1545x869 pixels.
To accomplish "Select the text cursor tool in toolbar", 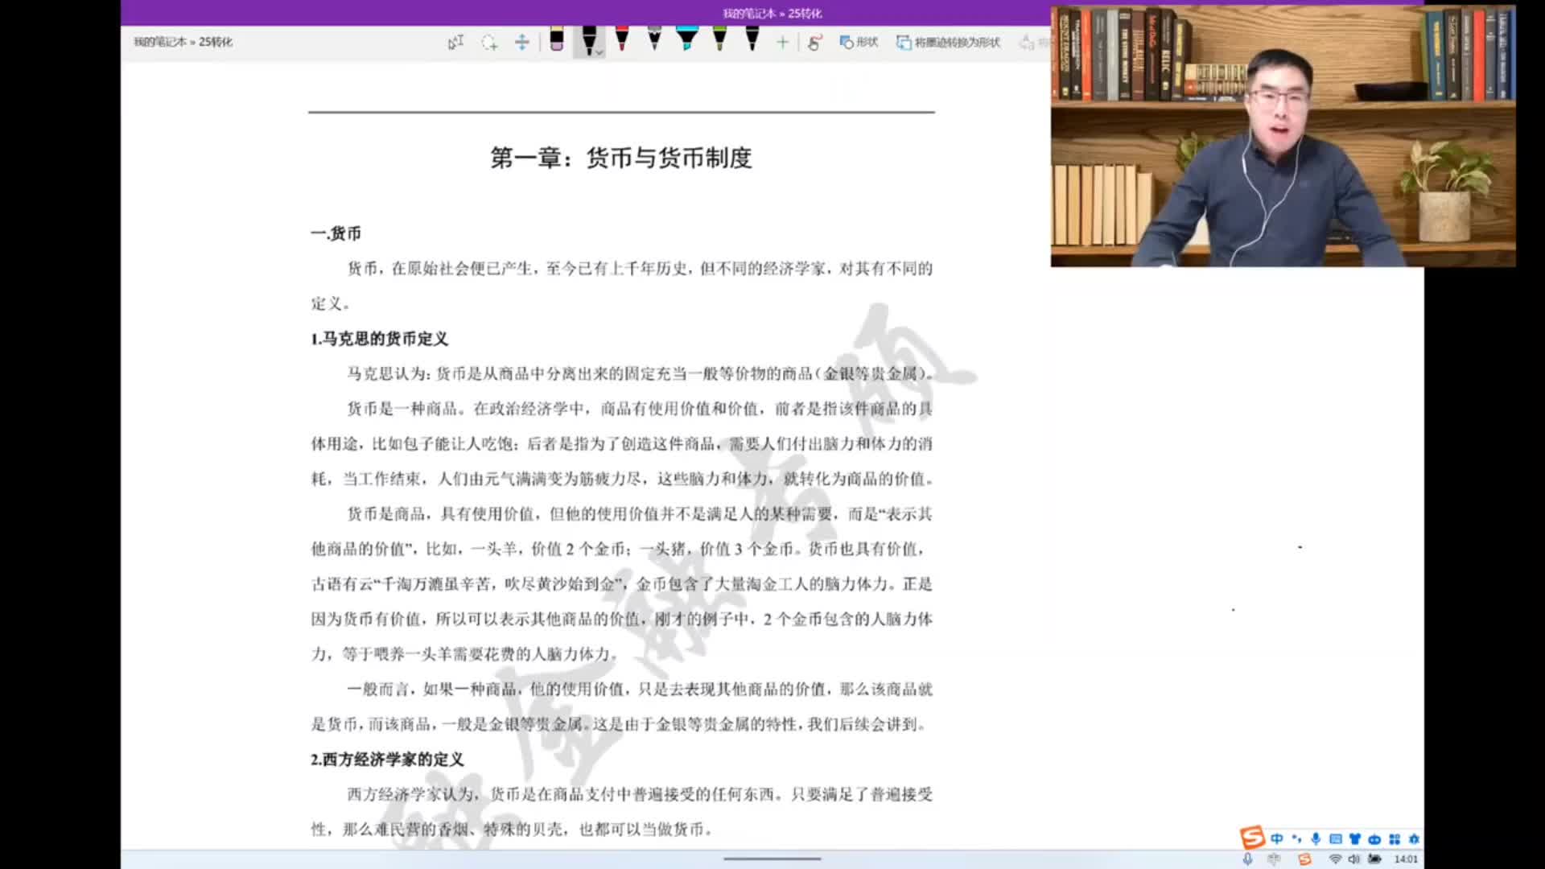I will tap(456, 42).
